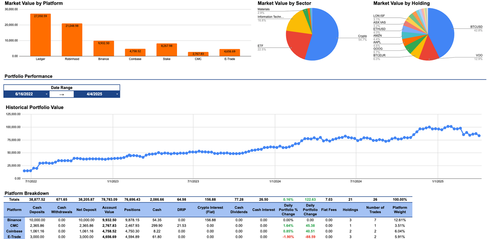Select the 'Market Value by Sector' chart title

coord(284,3)
